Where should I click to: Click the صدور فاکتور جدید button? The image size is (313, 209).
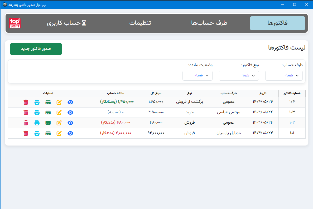pos(36,49)
